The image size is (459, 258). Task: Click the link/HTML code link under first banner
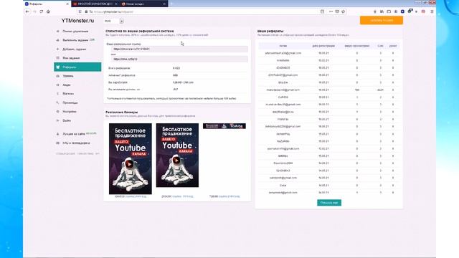click(136, 196)
